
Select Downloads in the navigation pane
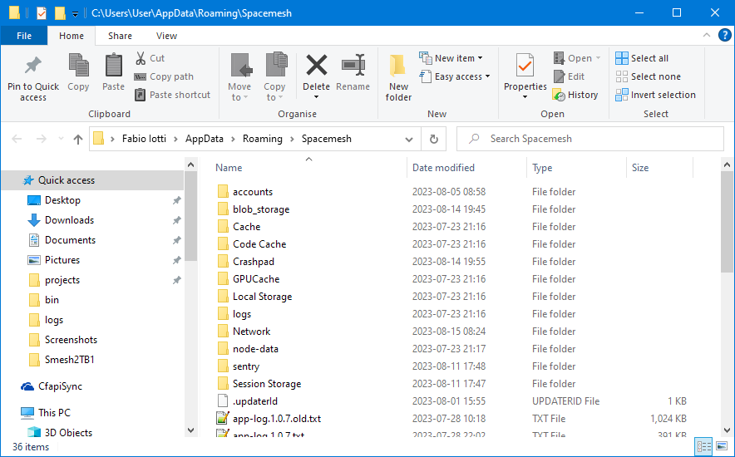(69, 220)
